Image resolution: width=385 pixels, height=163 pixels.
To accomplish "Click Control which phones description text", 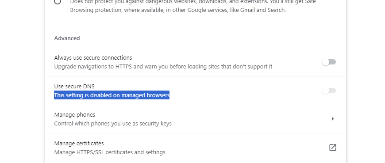I will click(113, 124).
